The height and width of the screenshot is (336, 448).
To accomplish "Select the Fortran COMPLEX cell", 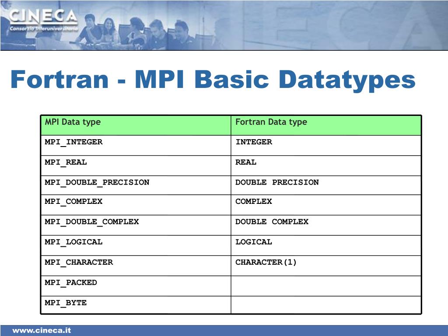I will pyautogui.click(x=326, y=205).
